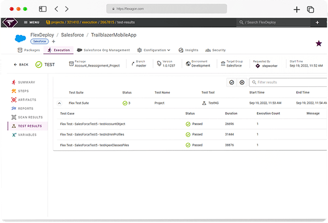Viewport: 328px width, 223px height.
Task: Click the FlexDeploy logo icon
Action: click(10, 22)
